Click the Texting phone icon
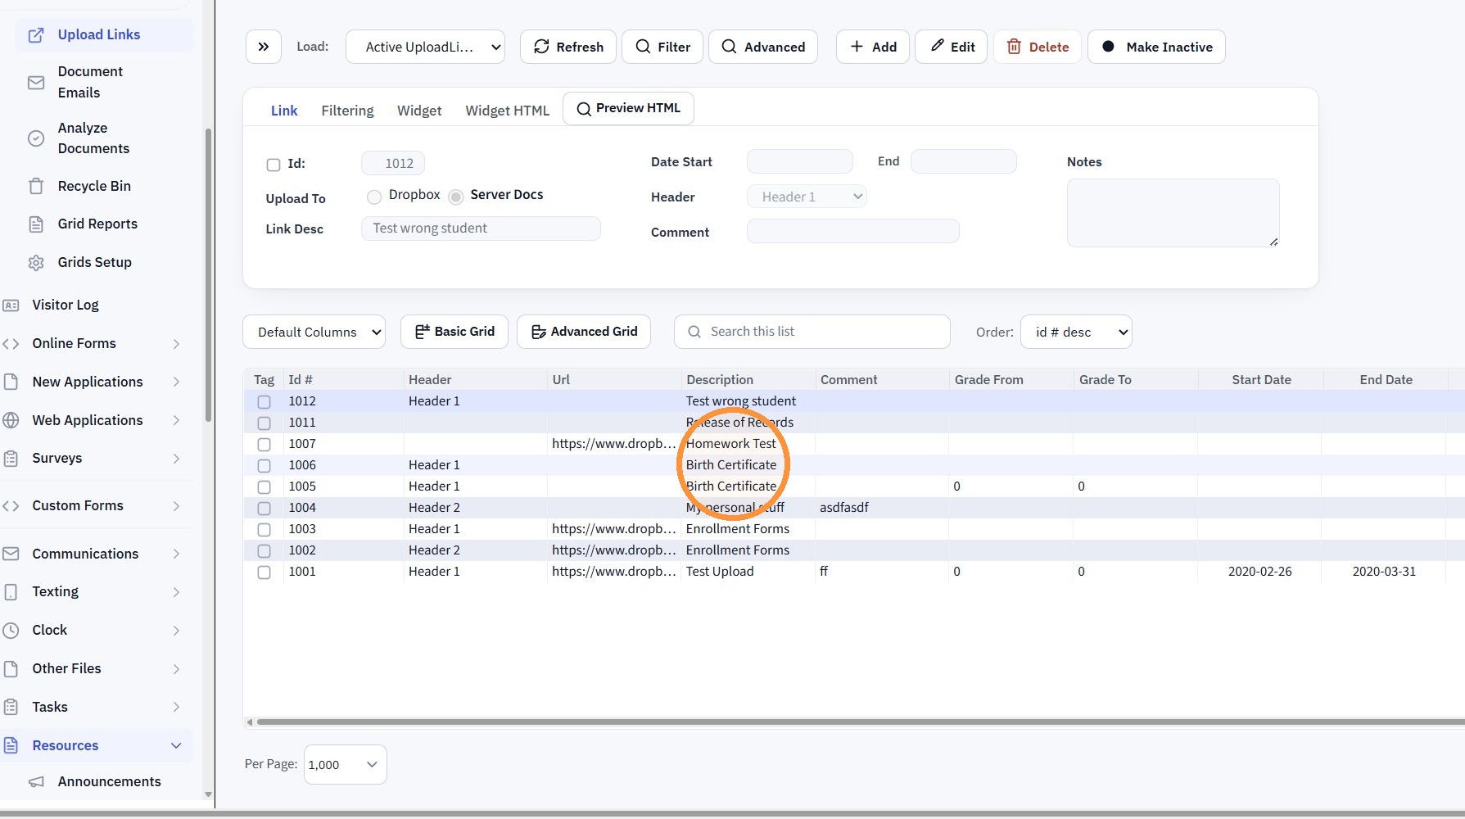1465x819 pixels. coord(11,592)
